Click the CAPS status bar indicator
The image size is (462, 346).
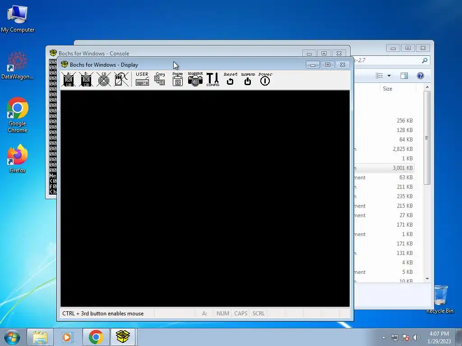(241, 314)
